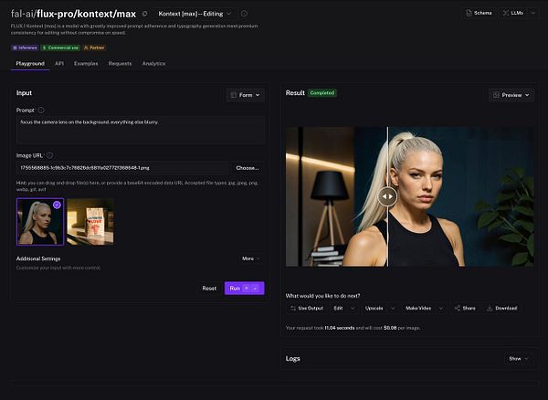548x400 pixels.
Task: Click the Reset button
Action: coord(209,289)
